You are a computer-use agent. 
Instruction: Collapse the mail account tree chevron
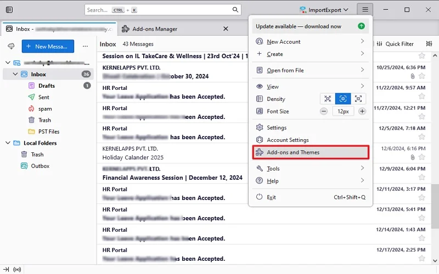(8, 62)
